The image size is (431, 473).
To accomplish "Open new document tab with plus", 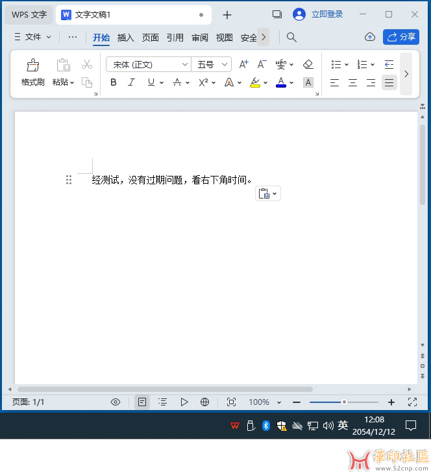I will tap(227, 15).
